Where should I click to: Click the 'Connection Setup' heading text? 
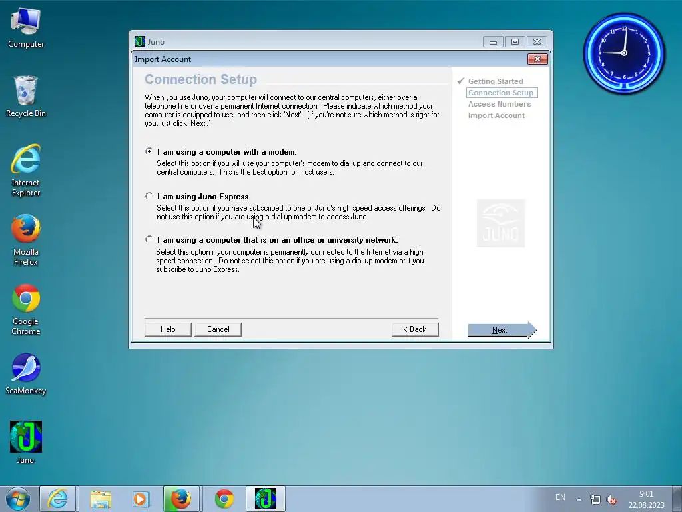click(x=200, y=79)
